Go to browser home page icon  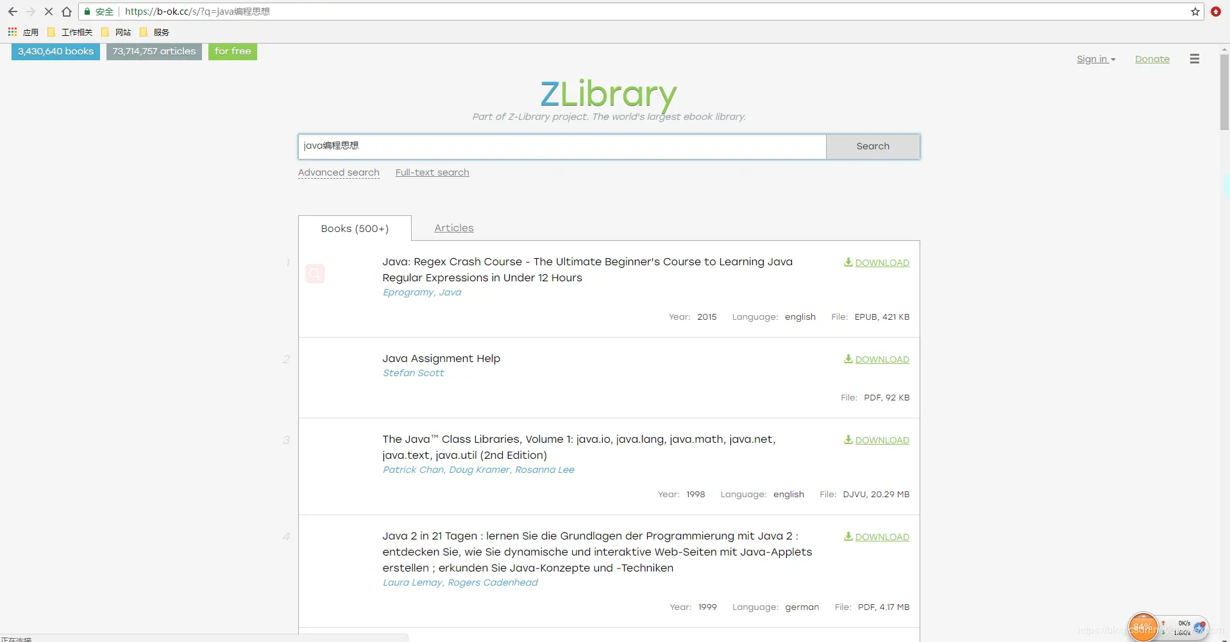(67, 12)
